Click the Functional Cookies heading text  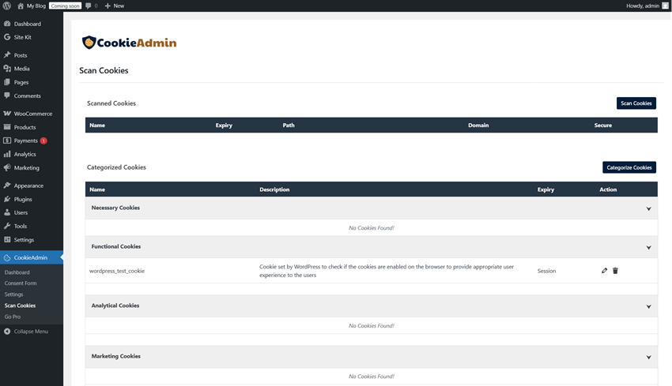click(115, 246)
